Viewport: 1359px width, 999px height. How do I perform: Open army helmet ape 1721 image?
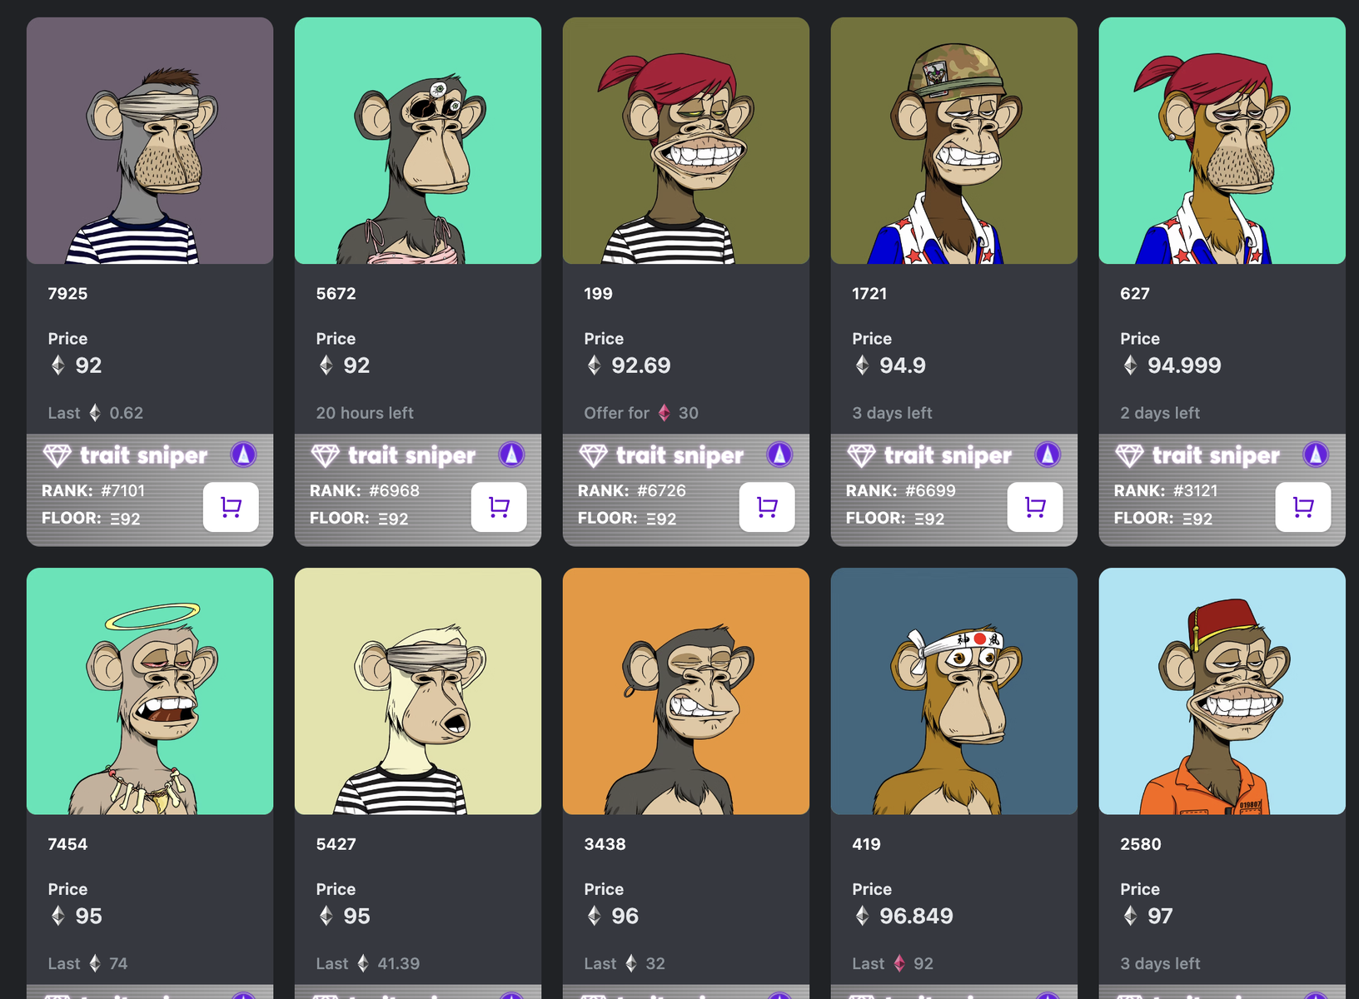click(x=954, y=141)
